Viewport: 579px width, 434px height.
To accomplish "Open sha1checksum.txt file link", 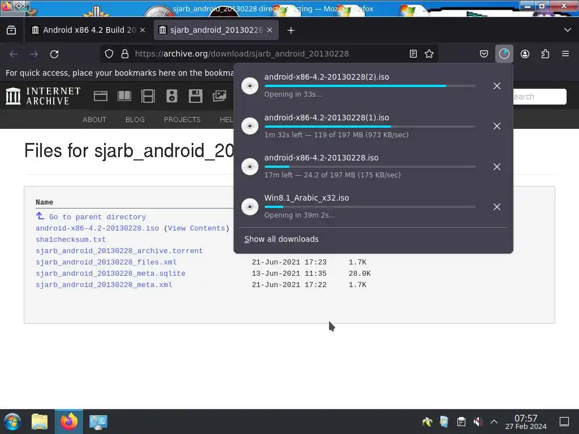I will (x=71, y=240).
